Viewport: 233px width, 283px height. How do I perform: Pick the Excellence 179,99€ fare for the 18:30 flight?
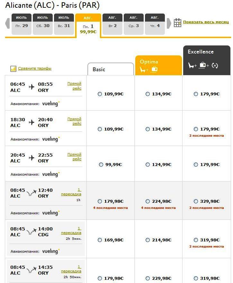[196, 129]
